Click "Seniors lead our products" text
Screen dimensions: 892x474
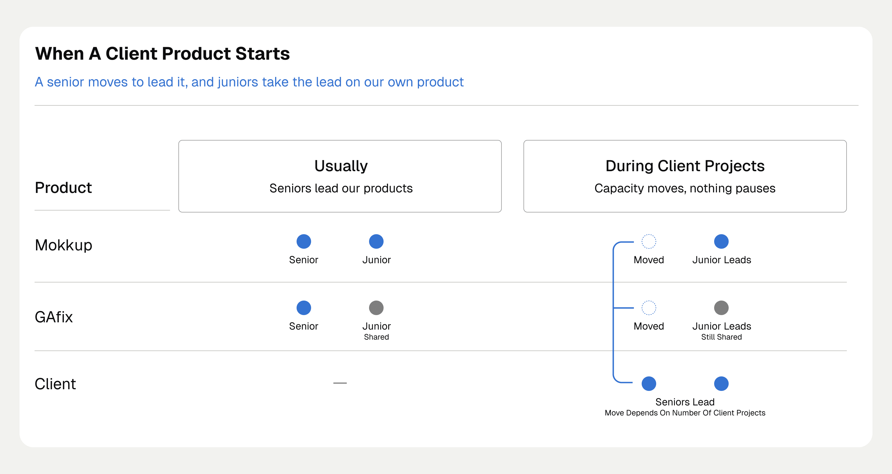click(x=341, y=188)
